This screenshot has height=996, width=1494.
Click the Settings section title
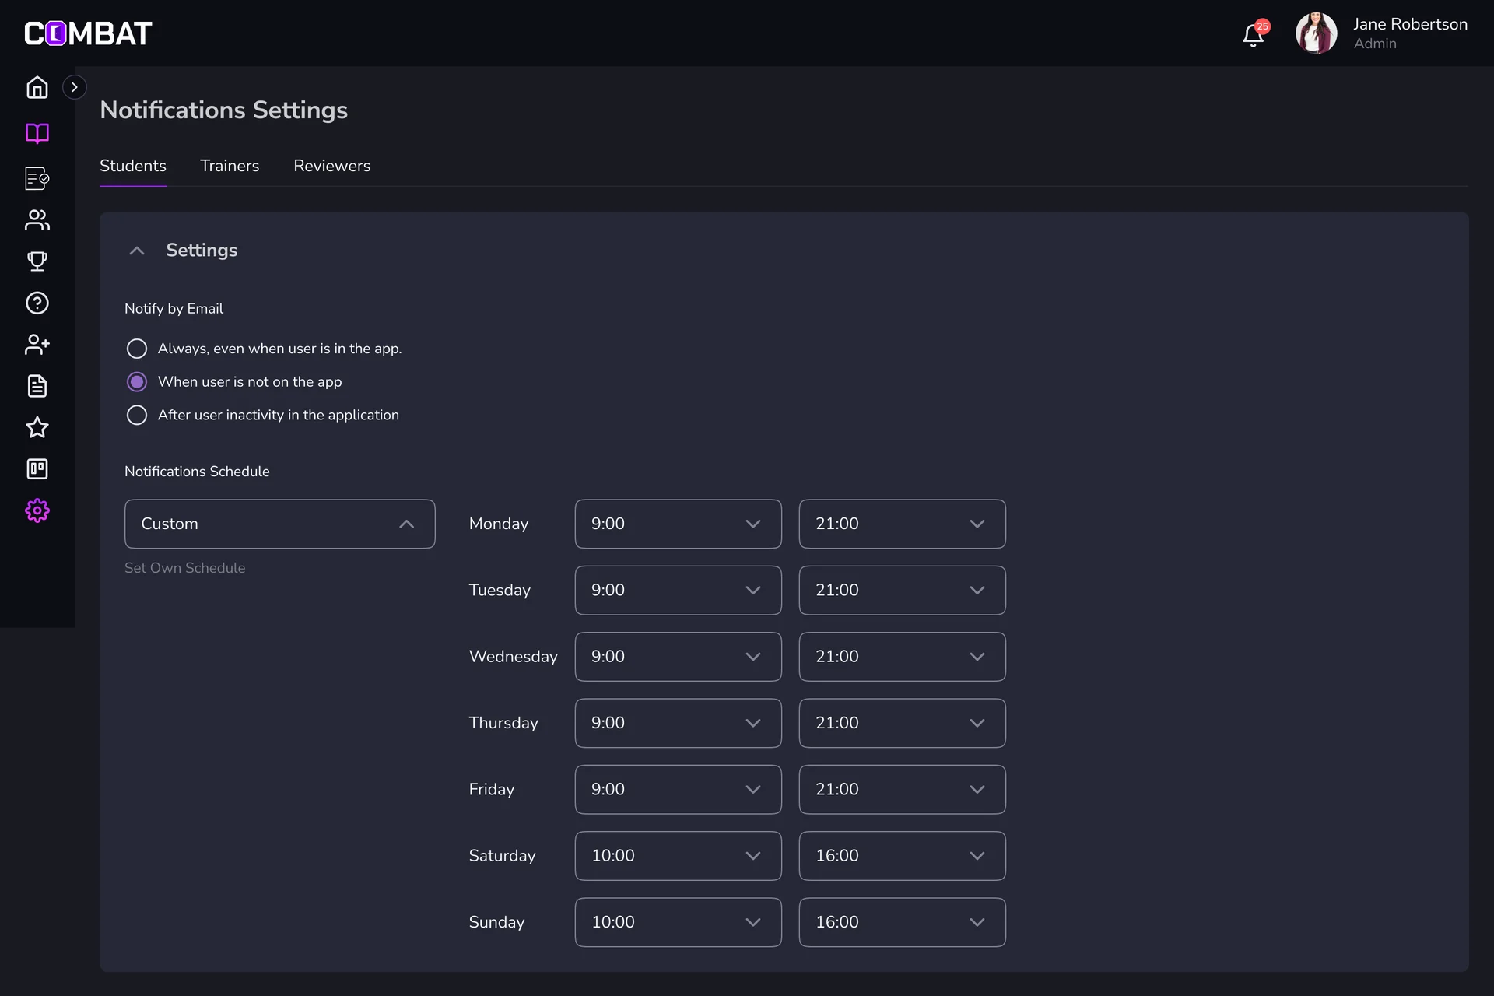pos(202,251)
